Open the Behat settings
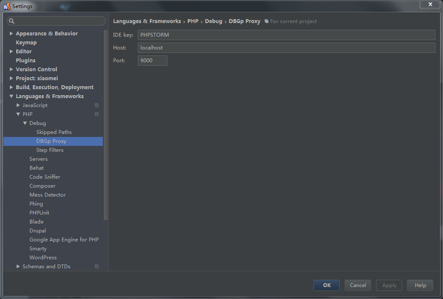This screenshot has height=299, width=443. point(37,168)
